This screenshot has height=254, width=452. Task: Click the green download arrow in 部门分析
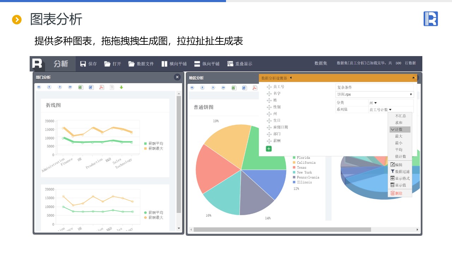[121, 87]
